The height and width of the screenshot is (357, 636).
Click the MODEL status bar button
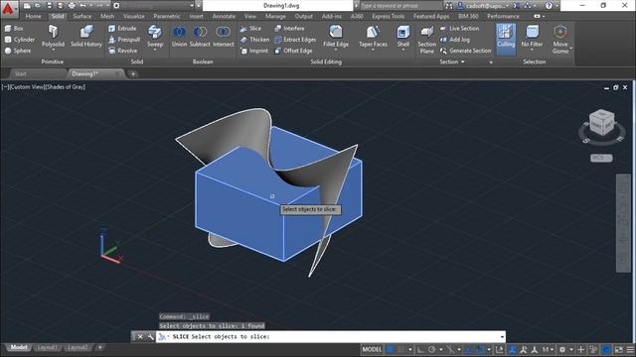372,350
